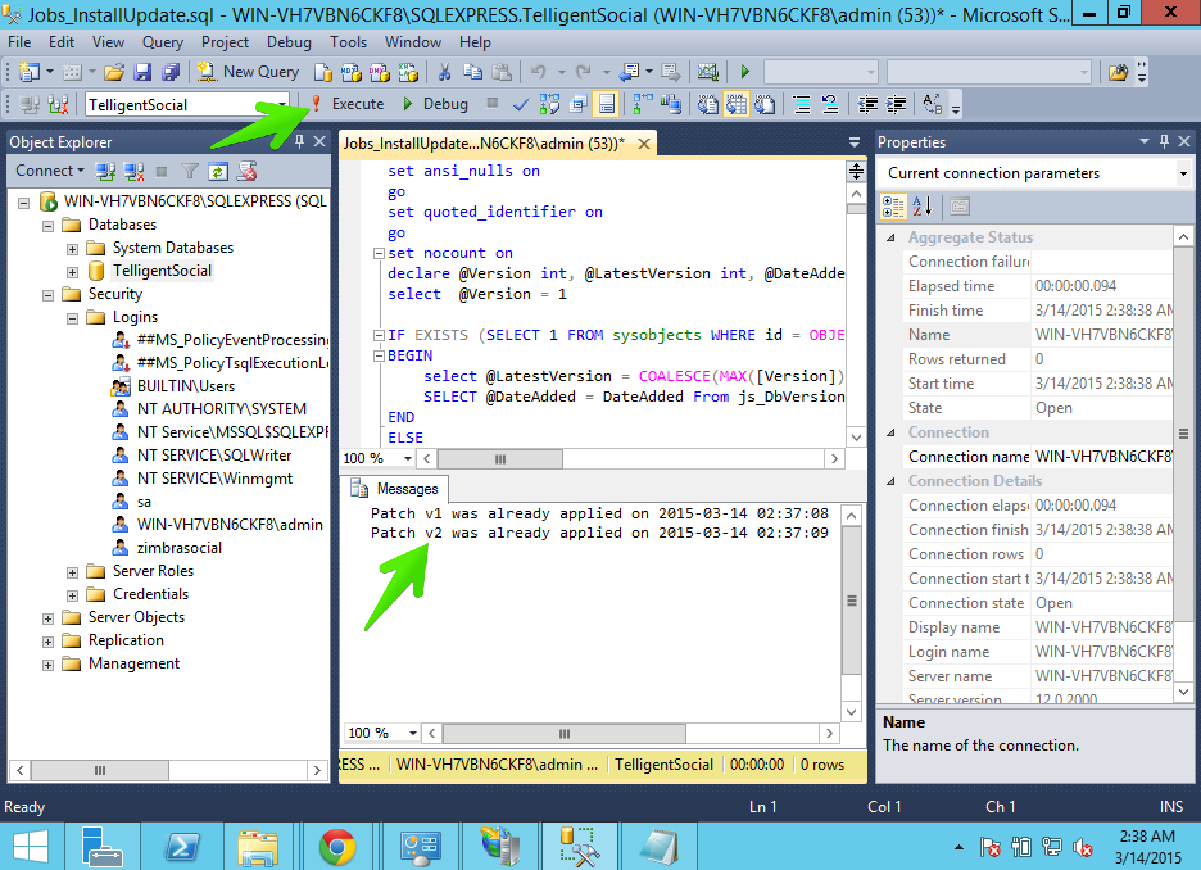1201x870 pixels.
Task: Expand the TelligentSocial database node
Action: tap(72, 272)
